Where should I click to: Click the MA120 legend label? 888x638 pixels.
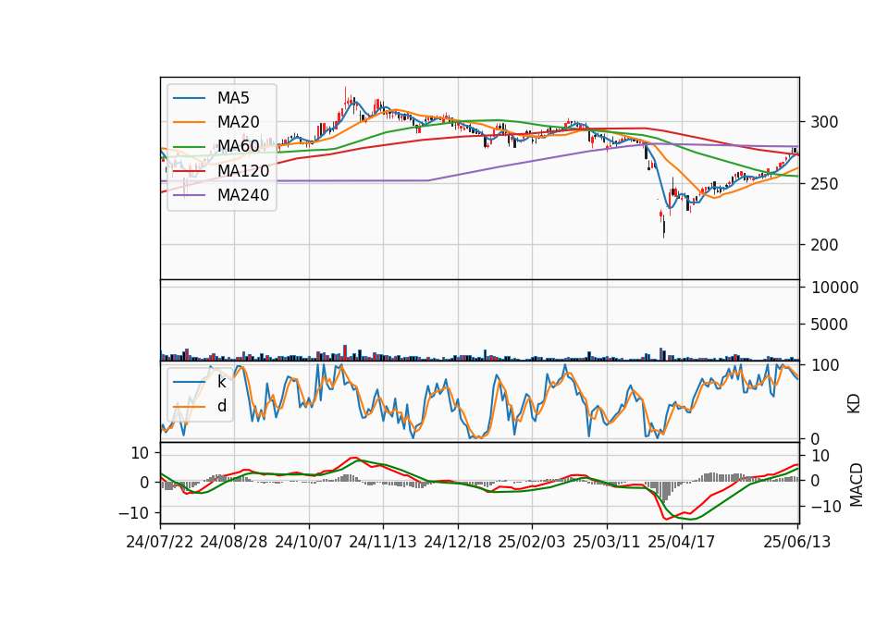tap(243, 170)
